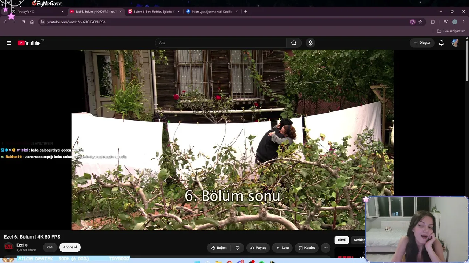Open the Ezel channel name link
Image resolution: width=469 pixels, height=263 pixels.
point(20,245)
